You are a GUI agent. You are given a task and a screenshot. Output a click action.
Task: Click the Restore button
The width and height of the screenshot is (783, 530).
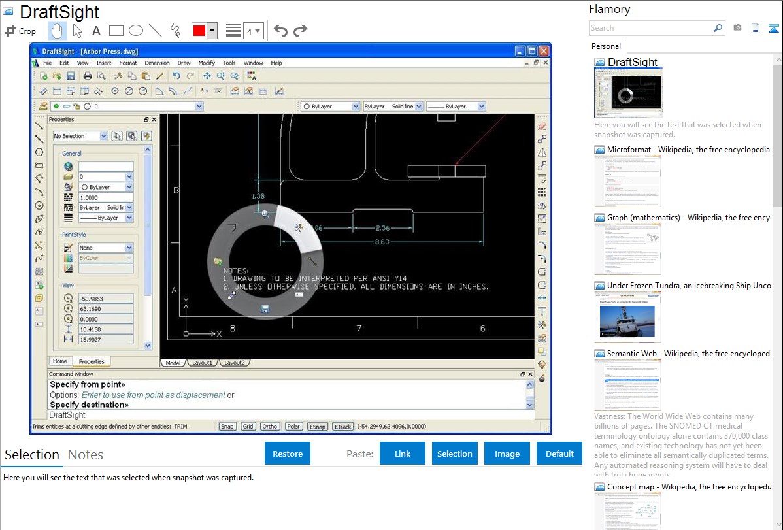(x=288, y=454)
